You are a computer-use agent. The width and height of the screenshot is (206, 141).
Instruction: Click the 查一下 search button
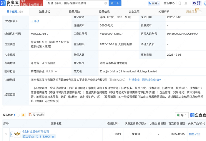(x=115, y=3)
